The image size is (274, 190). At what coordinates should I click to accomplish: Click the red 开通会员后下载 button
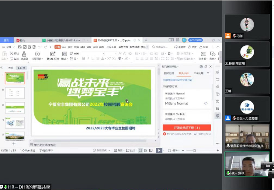point(187,128)
